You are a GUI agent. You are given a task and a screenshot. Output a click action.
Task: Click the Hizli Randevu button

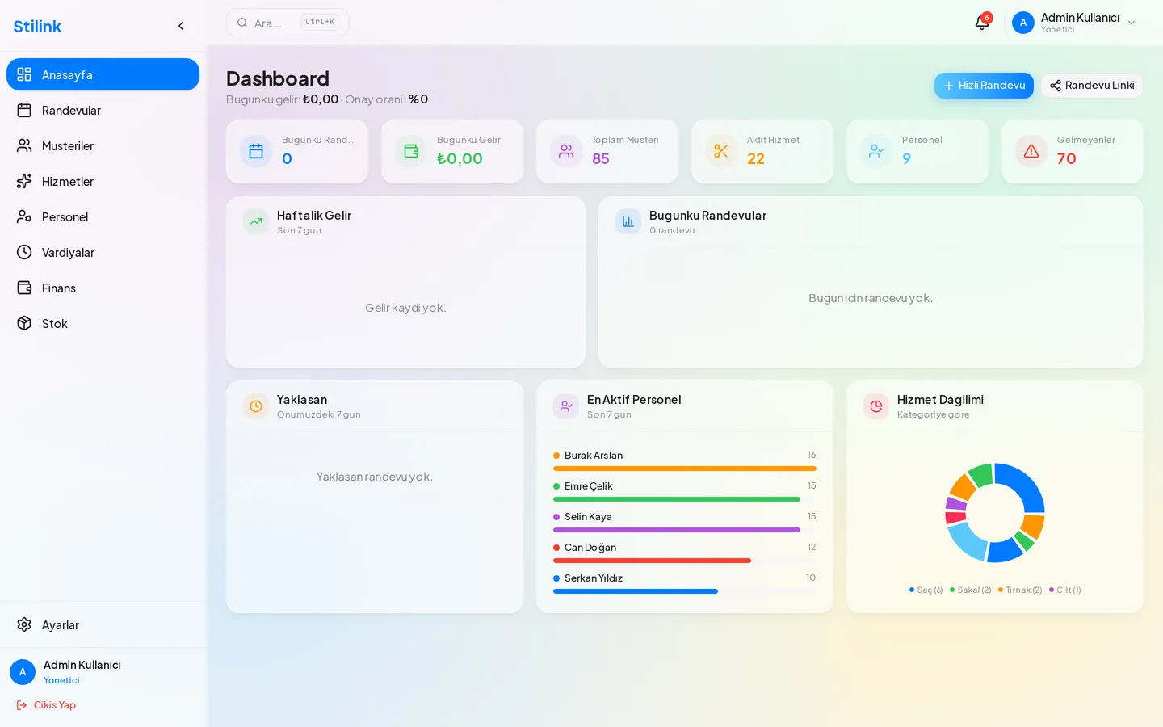984,86
